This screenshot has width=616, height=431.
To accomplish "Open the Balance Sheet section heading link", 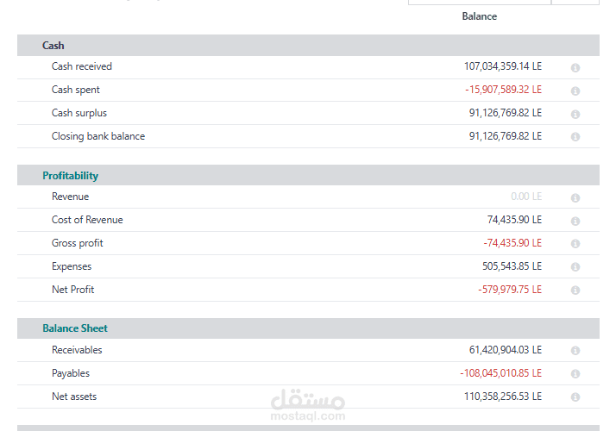I will pyautogui.click(x=75, y=328).
